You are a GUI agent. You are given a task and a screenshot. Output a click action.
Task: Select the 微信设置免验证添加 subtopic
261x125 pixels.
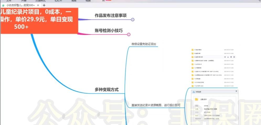click(x=144, y=44)
